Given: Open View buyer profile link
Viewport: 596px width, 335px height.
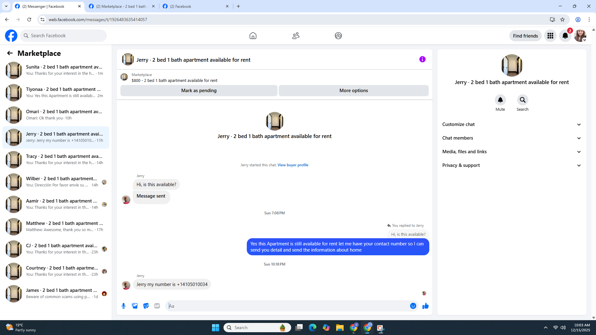Looking at the screenshot, I should (x=293, y=165).
